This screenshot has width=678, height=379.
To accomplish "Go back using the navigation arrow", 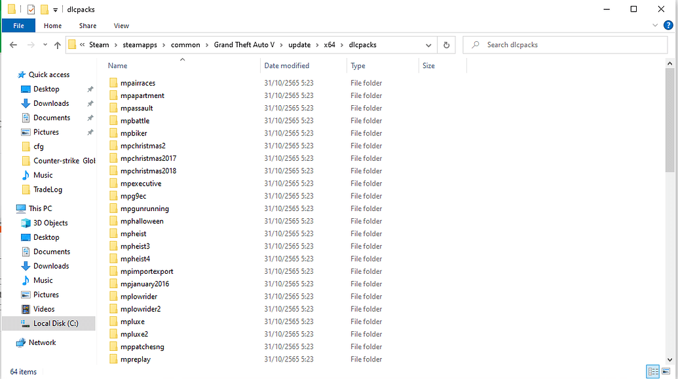I will pos(13,44).
